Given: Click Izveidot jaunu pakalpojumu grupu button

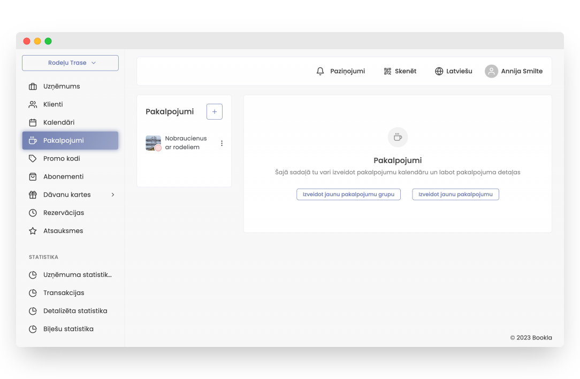Looking at the screenshot, I should (x=348, y=195).
